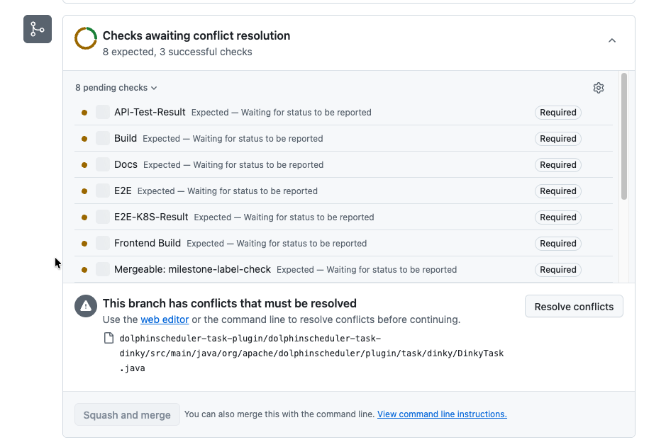The height and width of the screenshot is (442, 666).
Task: Open the web editor link
Action: 165,319
